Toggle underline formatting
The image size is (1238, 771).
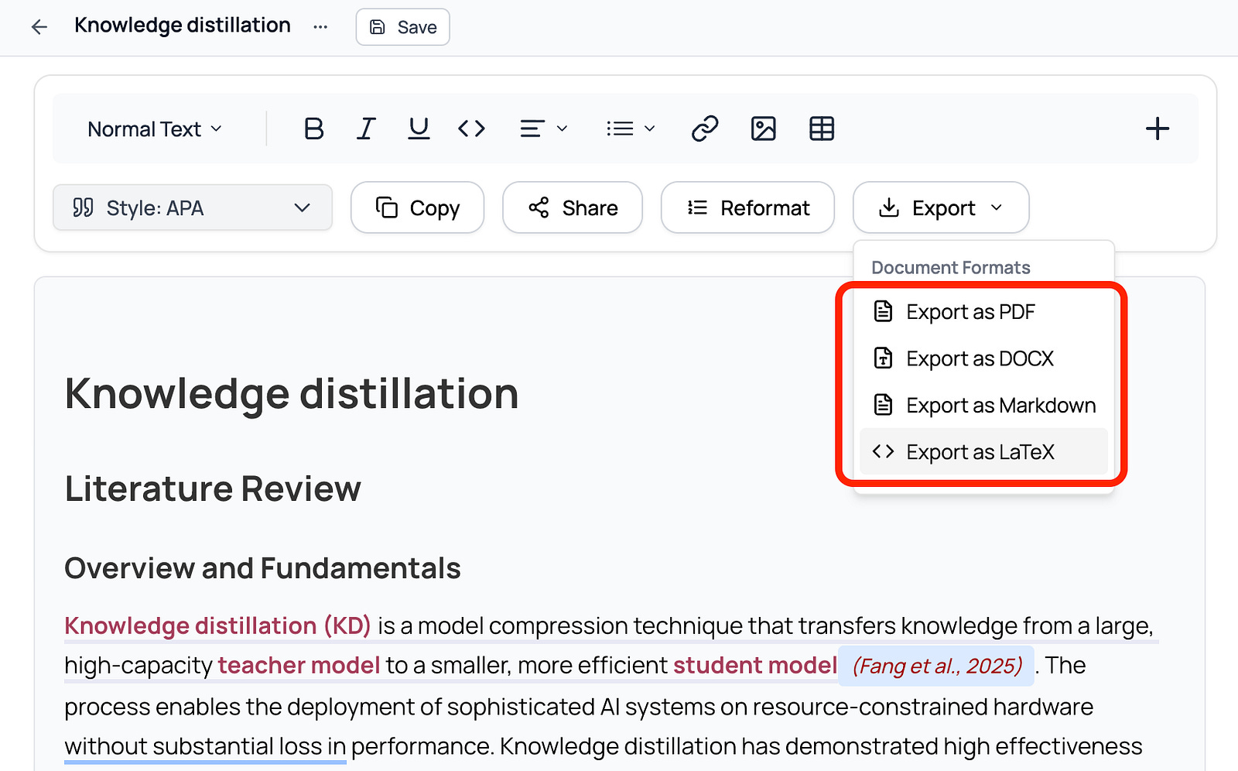tap(419, 128)
